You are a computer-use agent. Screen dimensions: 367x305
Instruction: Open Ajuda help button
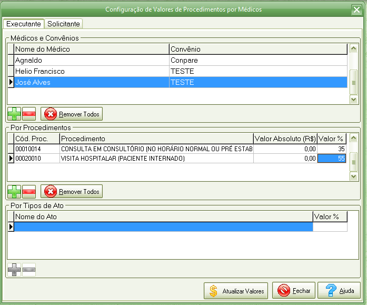click(x=339, y=290)
